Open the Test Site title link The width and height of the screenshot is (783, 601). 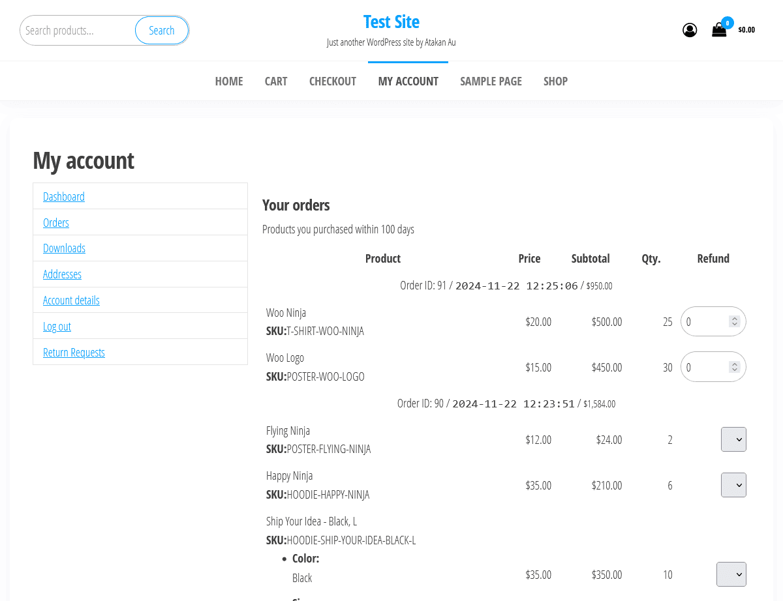pos(391,22)
